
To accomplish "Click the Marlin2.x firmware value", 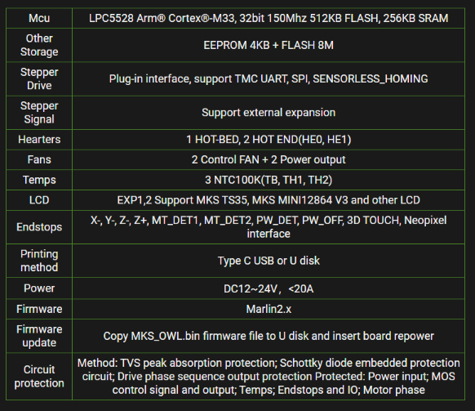I will 269,309.
